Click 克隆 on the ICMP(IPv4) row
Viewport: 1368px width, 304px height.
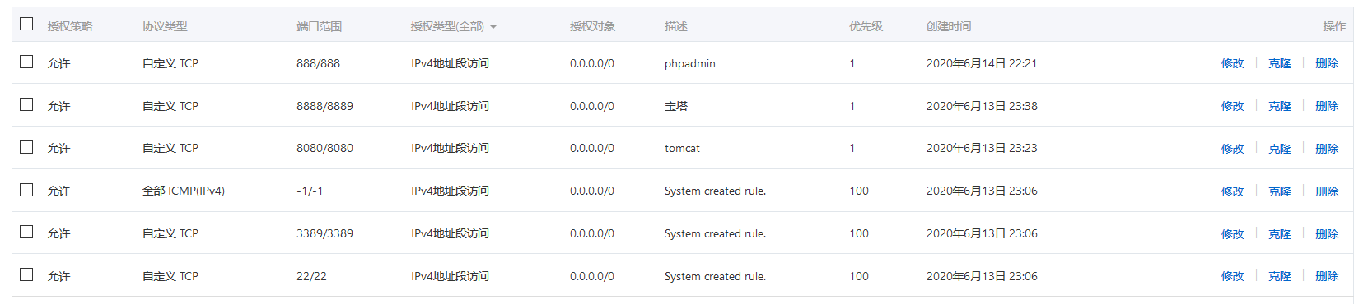pos(1279,191)
